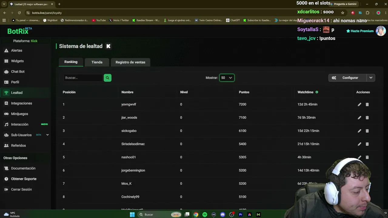Open the Interacción music section

[19, 124]
